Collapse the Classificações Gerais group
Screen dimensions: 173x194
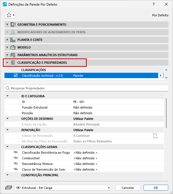8,147
